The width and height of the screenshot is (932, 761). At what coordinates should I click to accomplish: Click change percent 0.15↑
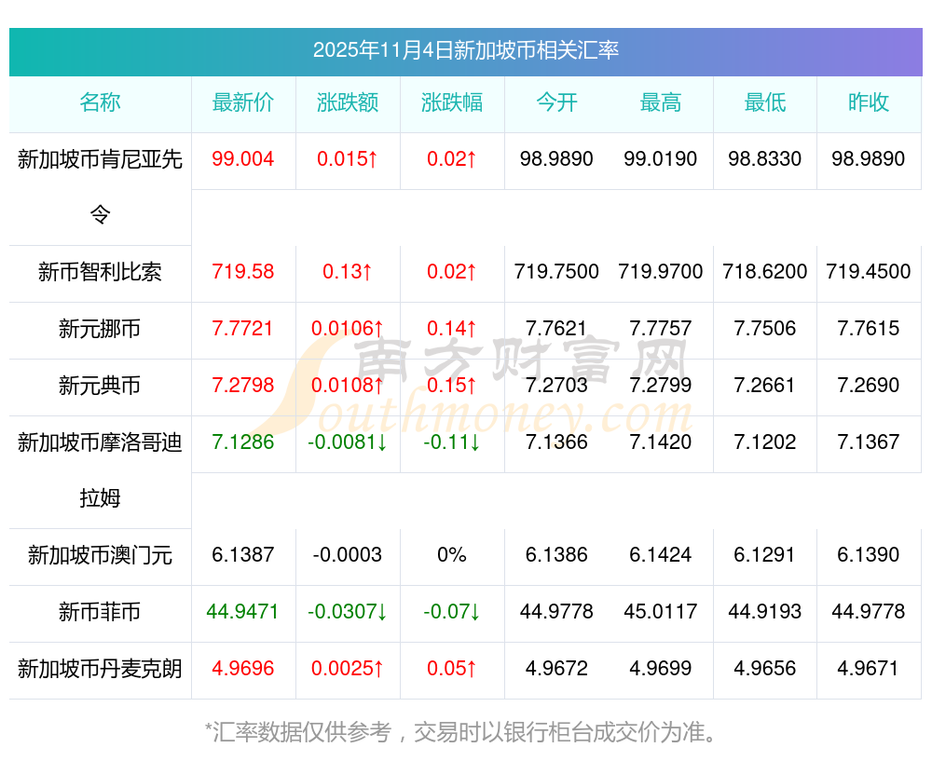pos(452,385)
